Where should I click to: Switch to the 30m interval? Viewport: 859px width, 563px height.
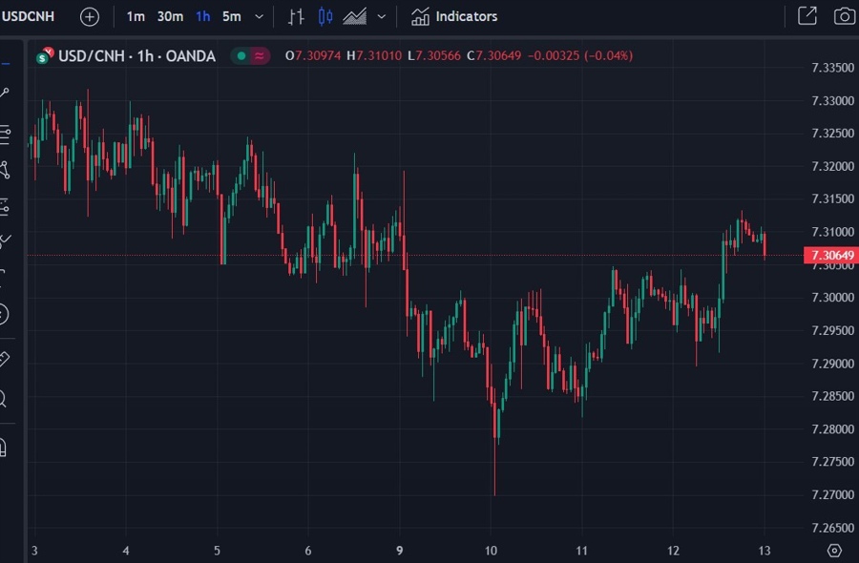(x=170, y=16)
